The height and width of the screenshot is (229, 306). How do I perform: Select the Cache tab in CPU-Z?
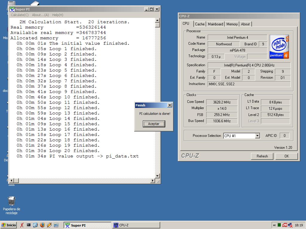click(200, 24)
